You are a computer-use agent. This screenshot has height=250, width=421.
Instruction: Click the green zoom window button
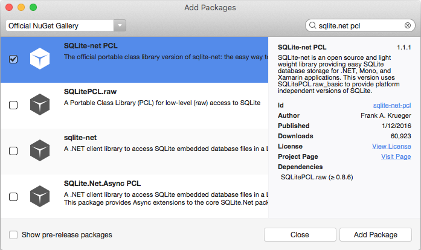pos(33,7)
